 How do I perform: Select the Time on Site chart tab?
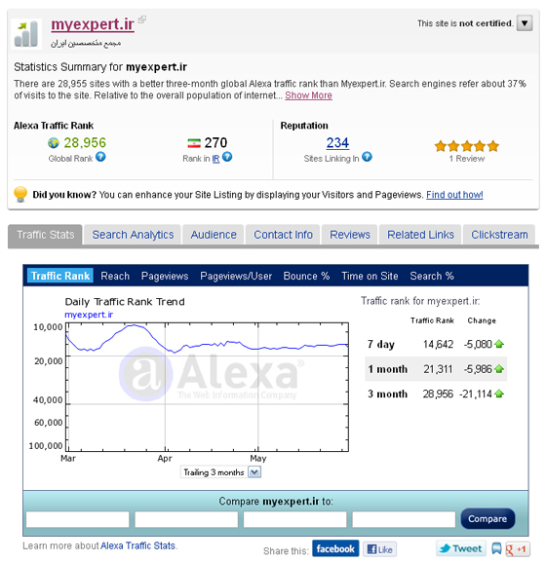(x=370, y=276)
